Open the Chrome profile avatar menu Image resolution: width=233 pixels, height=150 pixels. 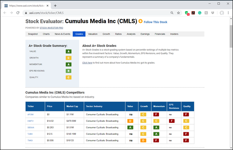click(x=221, y=13)
